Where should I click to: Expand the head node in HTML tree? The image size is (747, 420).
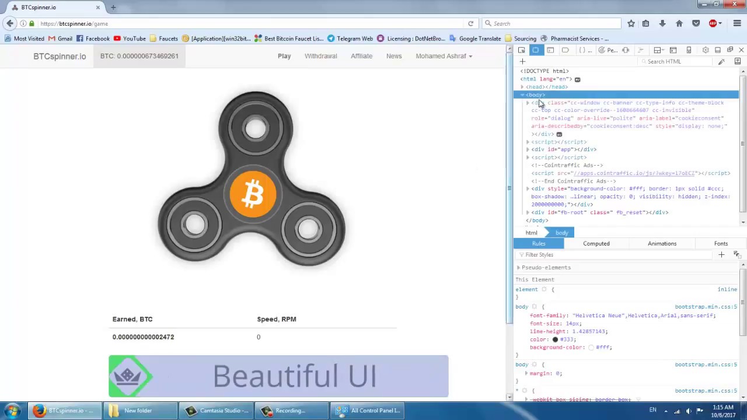pyautogui.click(x=522, y=87)
